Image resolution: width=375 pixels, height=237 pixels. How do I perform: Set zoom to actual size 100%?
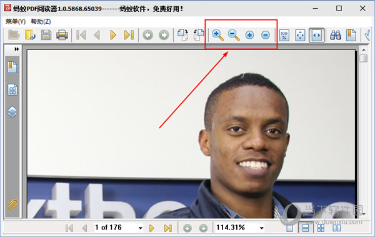[284, 36]
